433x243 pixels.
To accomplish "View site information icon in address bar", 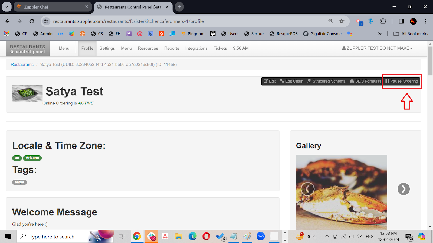I will pyautogui.click(x=47, y=21).
